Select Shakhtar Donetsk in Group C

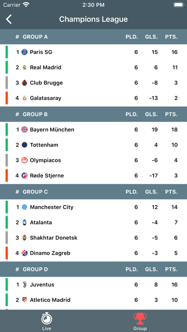pos(93,238)
